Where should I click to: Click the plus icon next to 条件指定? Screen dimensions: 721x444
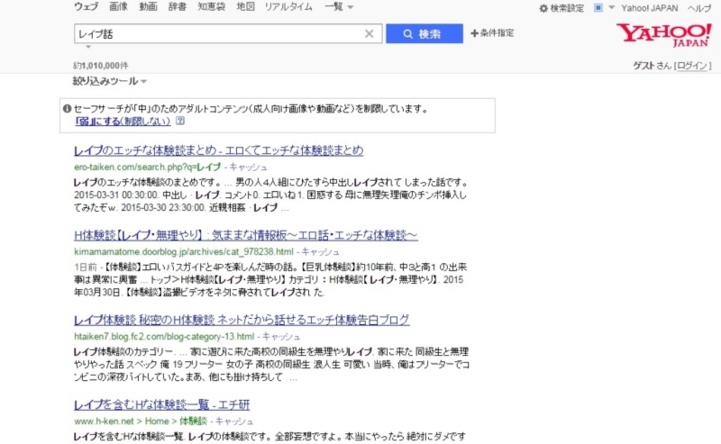pos(474,33)
